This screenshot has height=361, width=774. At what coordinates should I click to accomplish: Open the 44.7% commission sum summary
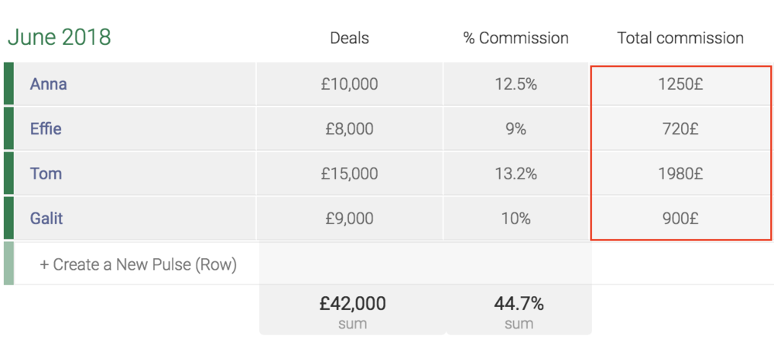coord(519,312)
